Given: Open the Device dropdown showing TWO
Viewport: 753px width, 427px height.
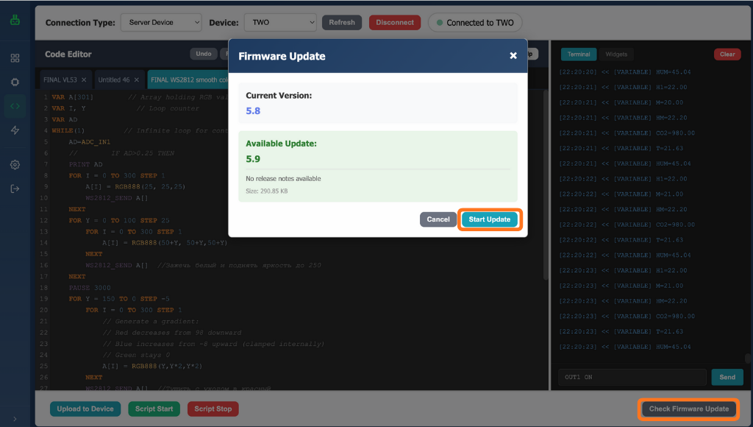Looking at the screenshot, I should pyautogui.click(x=279, y=23).
